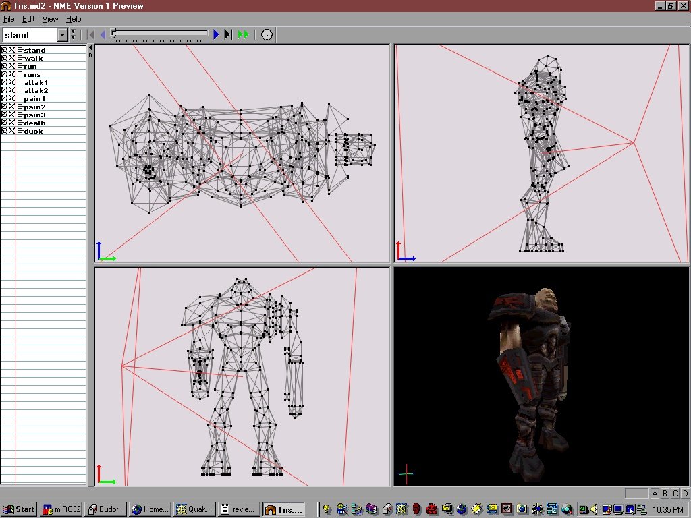Play the animation with the blue arrow
Viewport: 691px width, 518px height.
click(216, 35)
